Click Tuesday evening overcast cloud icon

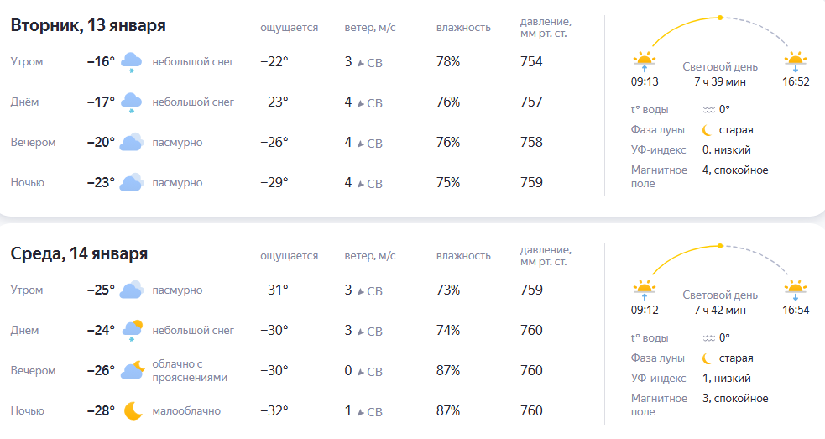tap(131, 143)
